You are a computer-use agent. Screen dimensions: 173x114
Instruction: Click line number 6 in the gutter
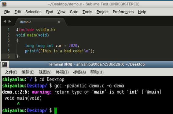coord(9,56)
